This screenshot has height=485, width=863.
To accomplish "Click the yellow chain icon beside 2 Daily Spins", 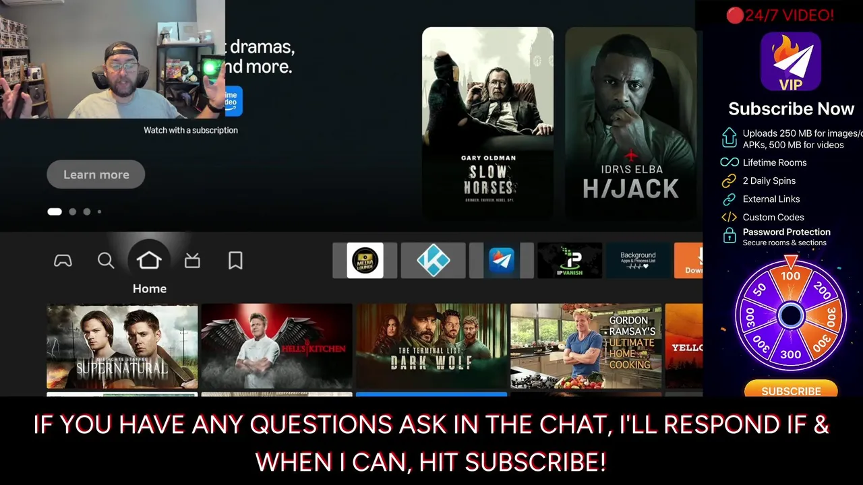I will point(729,181).
